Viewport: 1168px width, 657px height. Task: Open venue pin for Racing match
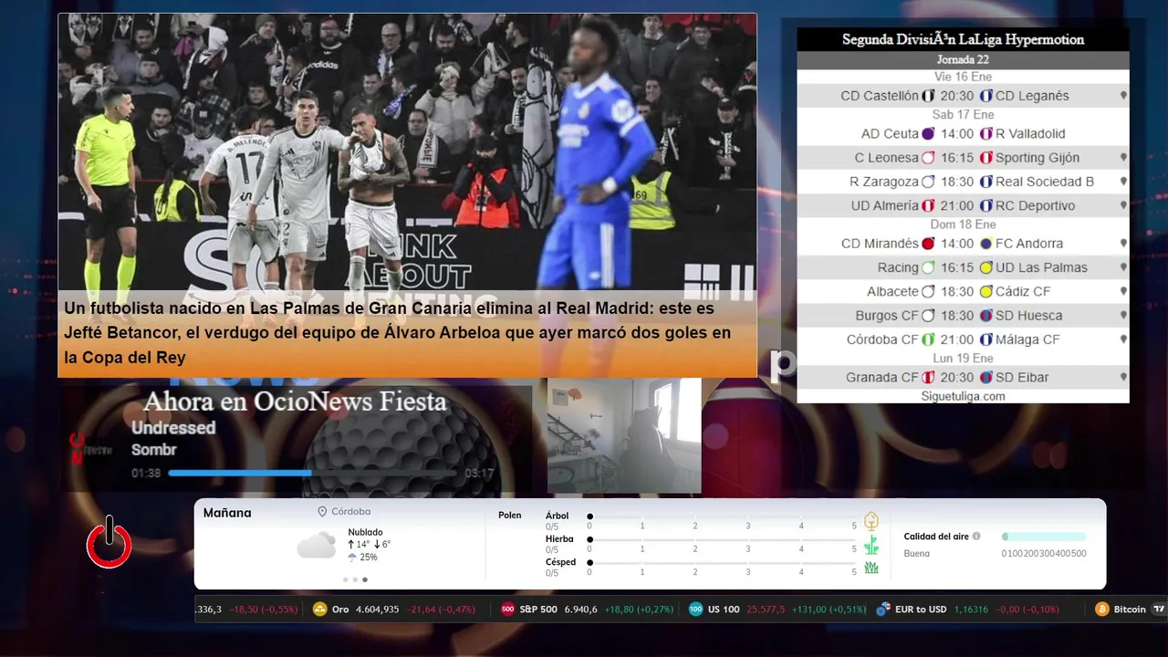[x=1123, y=268]
